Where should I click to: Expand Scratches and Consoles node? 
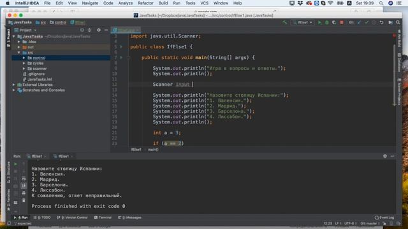[14, 90]
